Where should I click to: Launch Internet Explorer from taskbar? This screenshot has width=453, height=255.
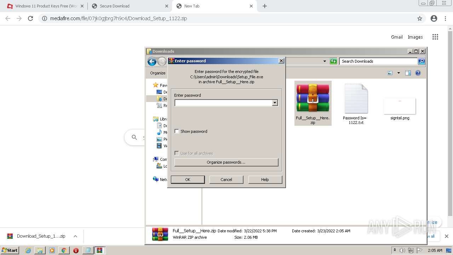click(28, 250)
